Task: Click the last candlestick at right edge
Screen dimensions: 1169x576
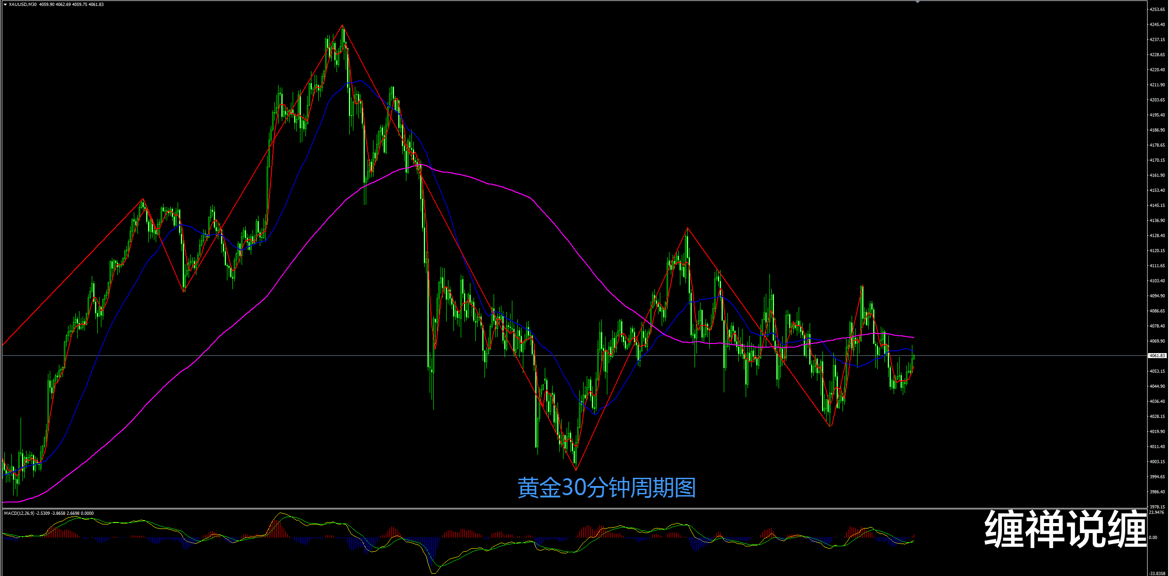Action: pos(913,358)
